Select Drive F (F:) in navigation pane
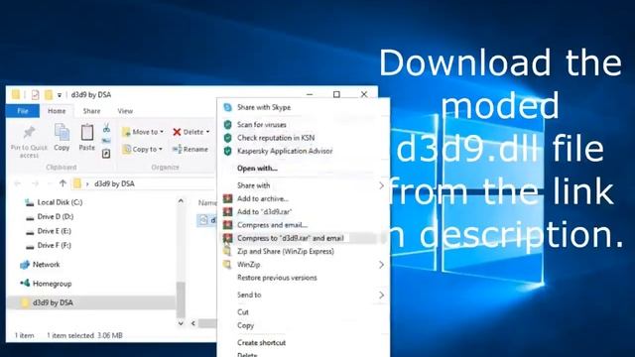The height and width of the screenshot is (357, 635). tap(54, 245)
